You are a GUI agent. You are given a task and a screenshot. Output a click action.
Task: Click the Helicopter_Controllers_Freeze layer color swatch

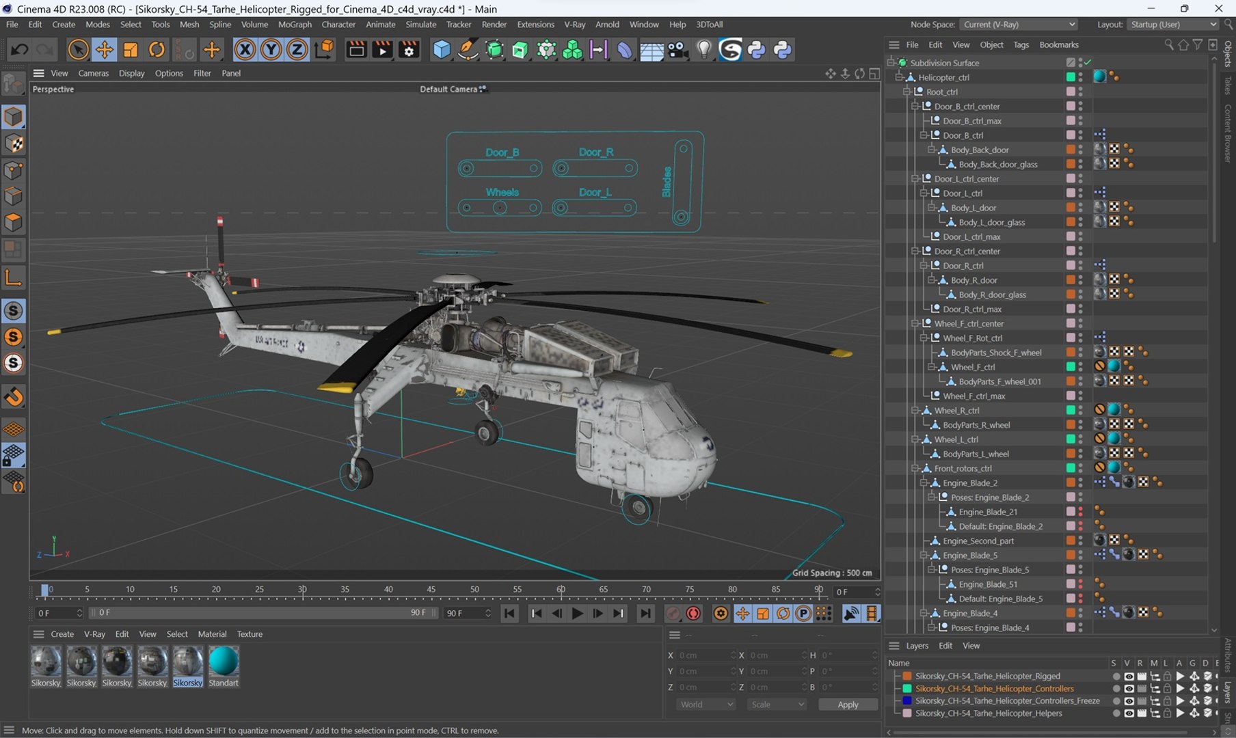(907, 701)
